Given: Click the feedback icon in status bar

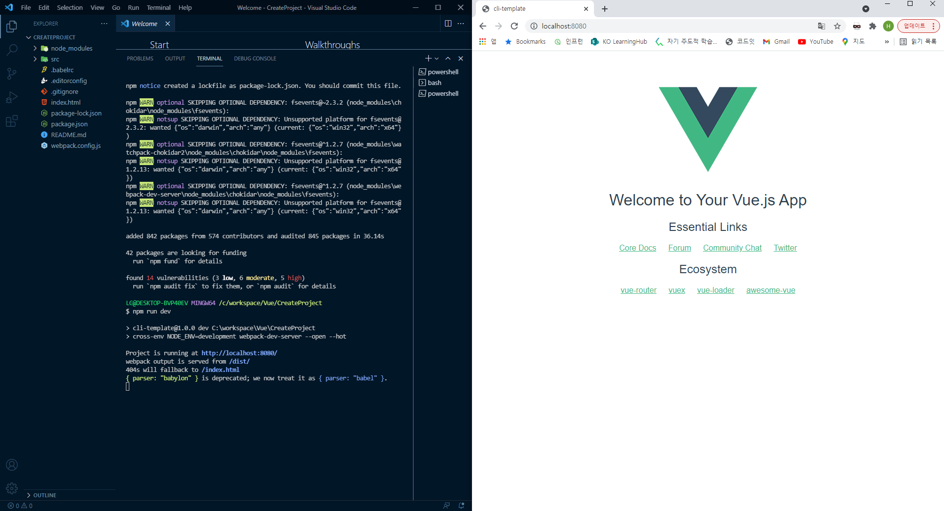Looking at the screenshot, I should (x=446, y=506).
